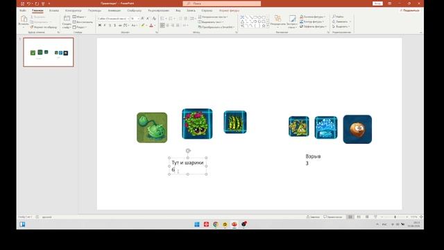Click Decrease Font Size button

[148, 19]
